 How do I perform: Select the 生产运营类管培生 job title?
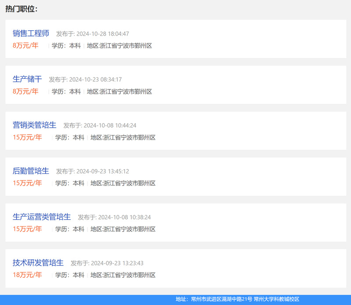42,217
